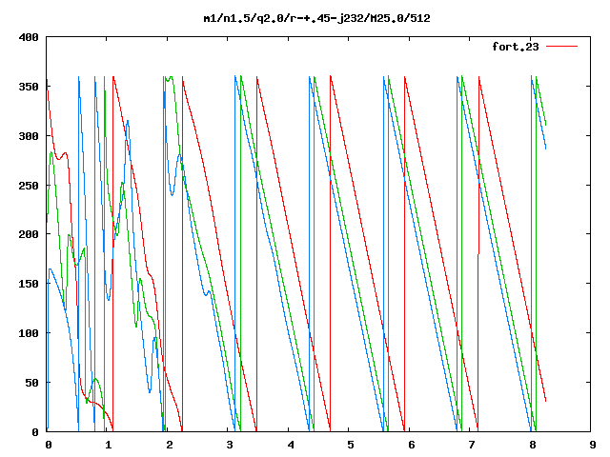Viewport: 610px width, 457px height.
Task: Click the y-axis label 300
Action: [29, 136]
